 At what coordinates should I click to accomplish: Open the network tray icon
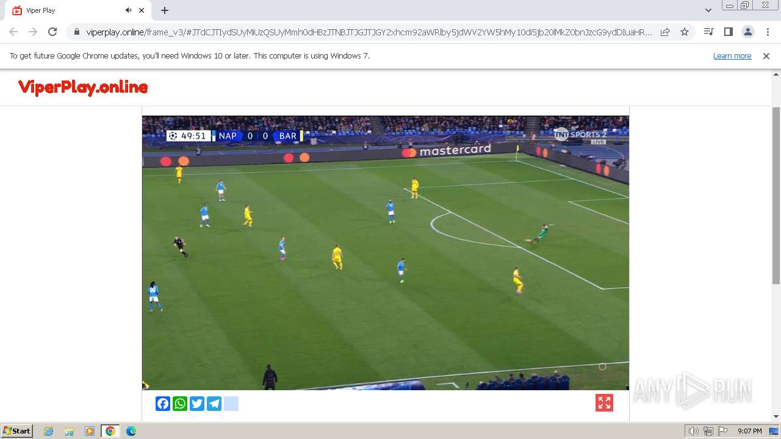click(708, 431)
